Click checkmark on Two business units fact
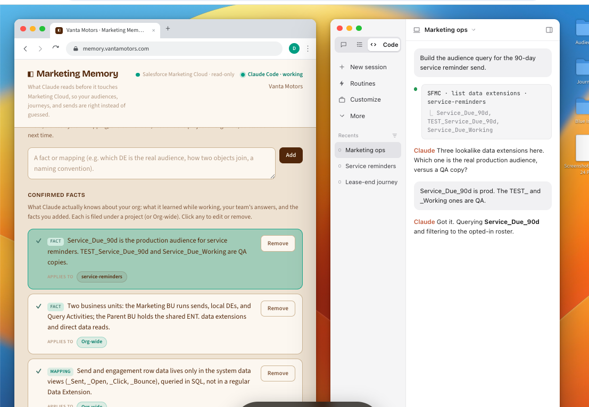Viewport: 589px width, 407px height. pyautogui.click(x=38, y=306)
